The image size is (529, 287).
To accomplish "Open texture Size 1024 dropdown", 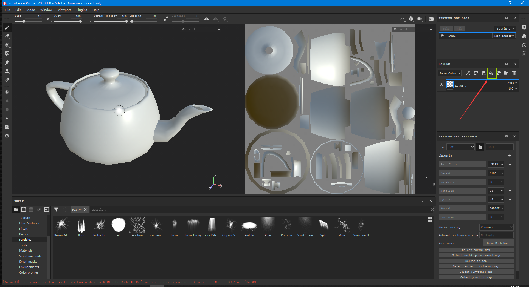I will point(461,147).
